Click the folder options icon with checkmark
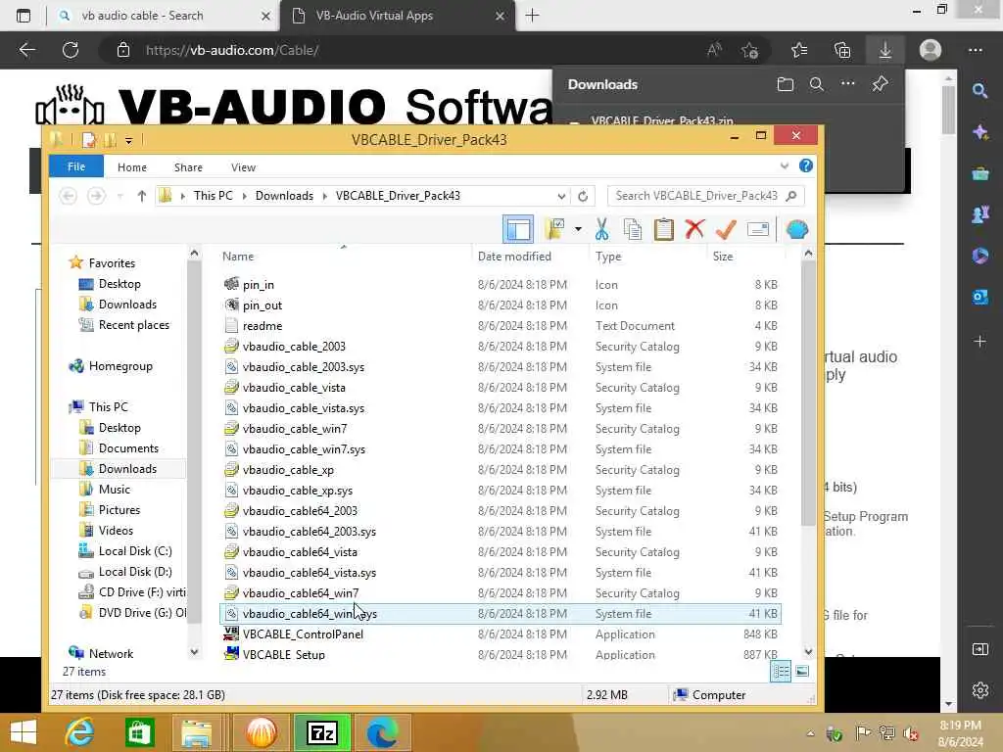This screenshot has width=1003, height=752. point(554,229)
